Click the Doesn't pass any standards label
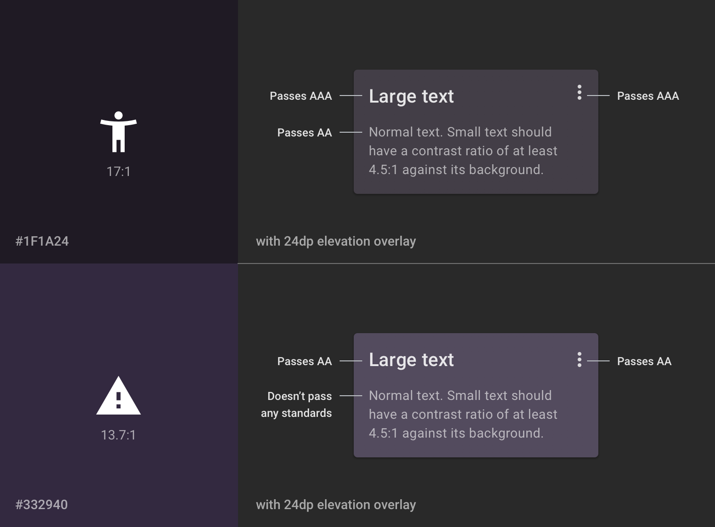The image size is (715, 527). coord(297,405)
